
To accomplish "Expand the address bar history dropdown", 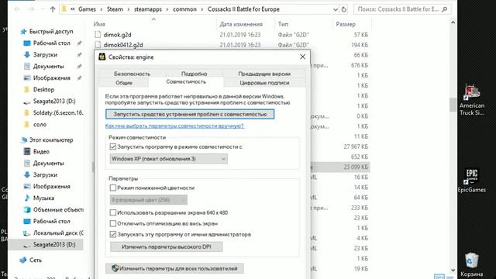I will (x=336, y=9).
